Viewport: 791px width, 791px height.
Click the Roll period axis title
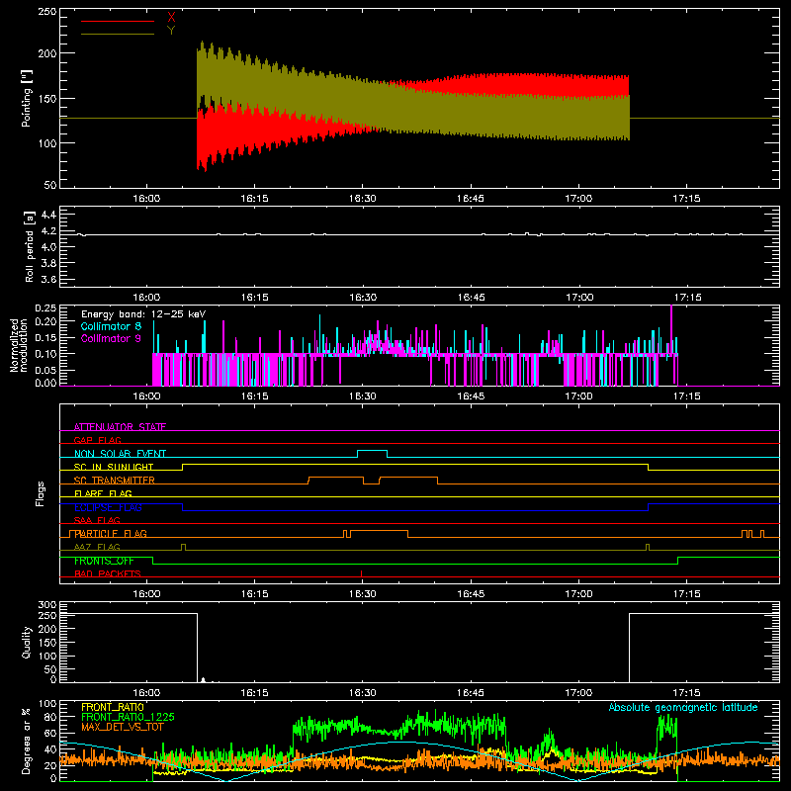coord(29,246)
